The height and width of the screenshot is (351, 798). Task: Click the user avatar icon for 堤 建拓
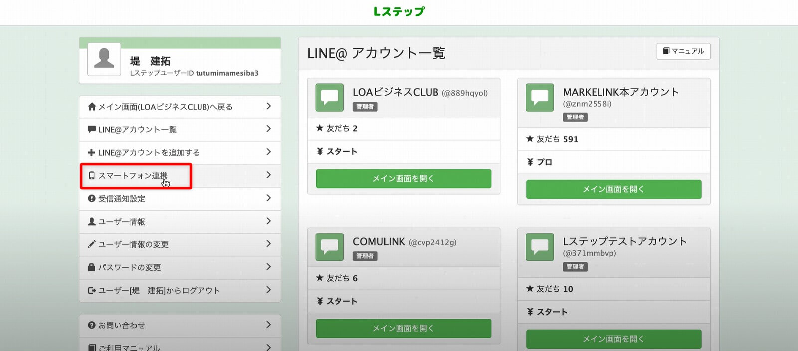coord(104,59)
